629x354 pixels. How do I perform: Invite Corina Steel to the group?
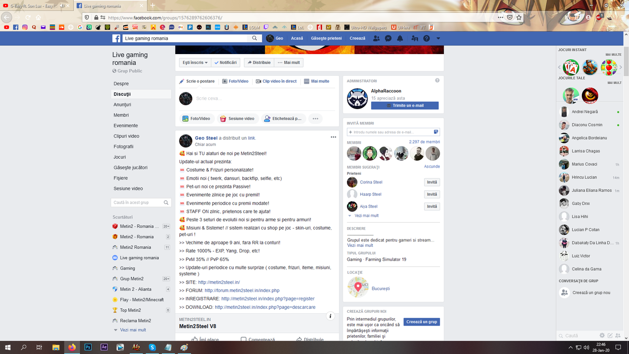pyautogui.click(x=432, y=182)
